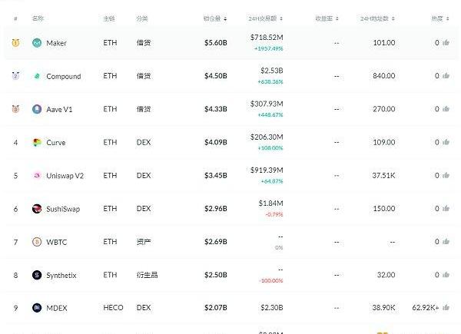Select the $4.50B locked value cell
The image size is (461, 334).
coord(216,76)
